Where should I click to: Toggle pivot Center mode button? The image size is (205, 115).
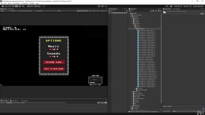click(30, 6)
